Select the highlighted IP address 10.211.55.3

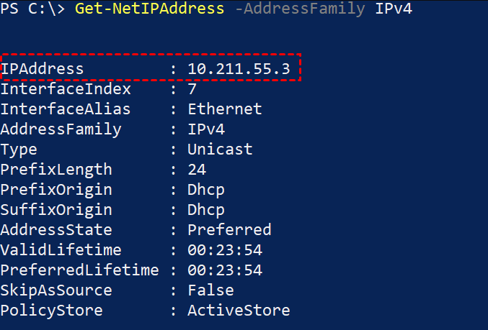234,69
